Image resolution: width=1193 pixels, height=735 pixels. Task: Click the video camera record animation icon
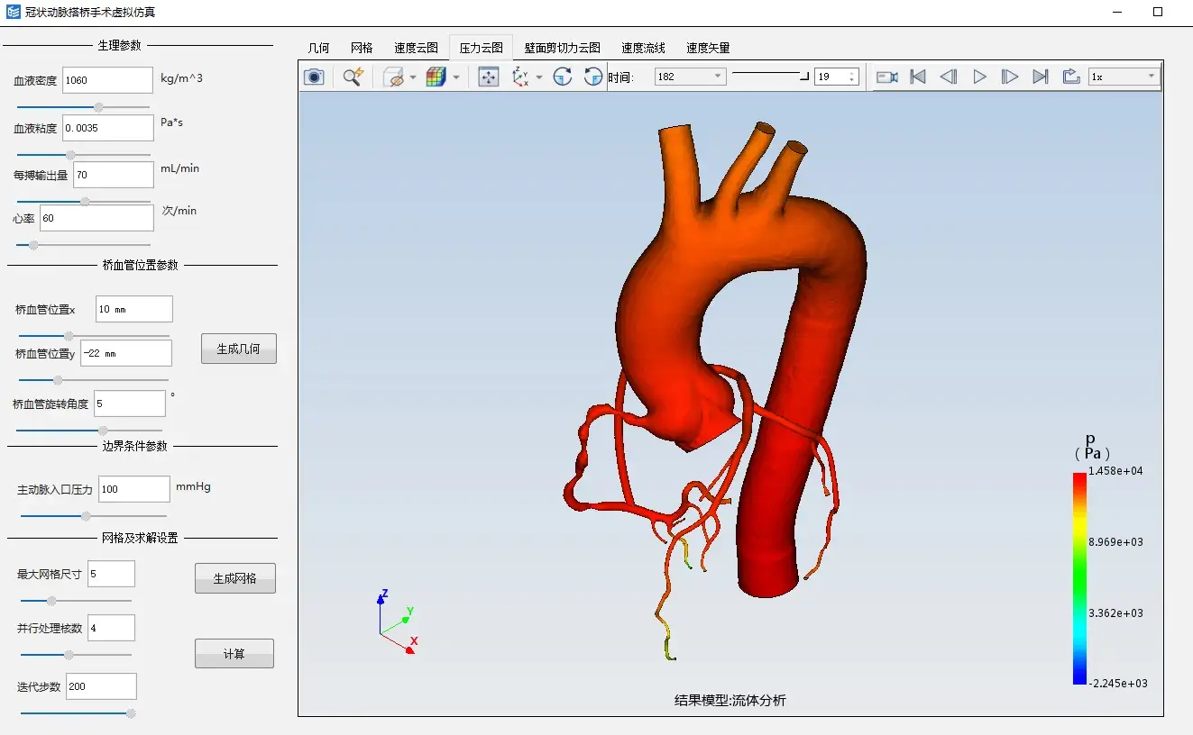tap(887, 77)
